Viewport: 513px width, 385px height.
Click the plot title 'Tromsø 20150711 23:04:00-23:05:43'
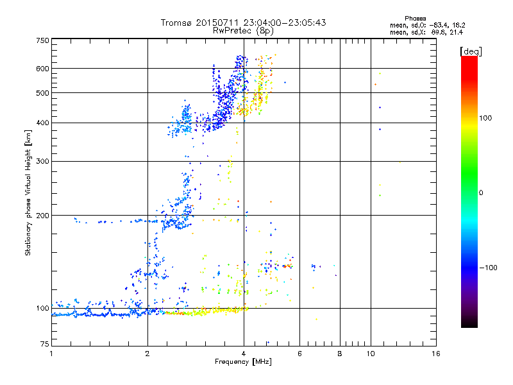coord(243,22)
